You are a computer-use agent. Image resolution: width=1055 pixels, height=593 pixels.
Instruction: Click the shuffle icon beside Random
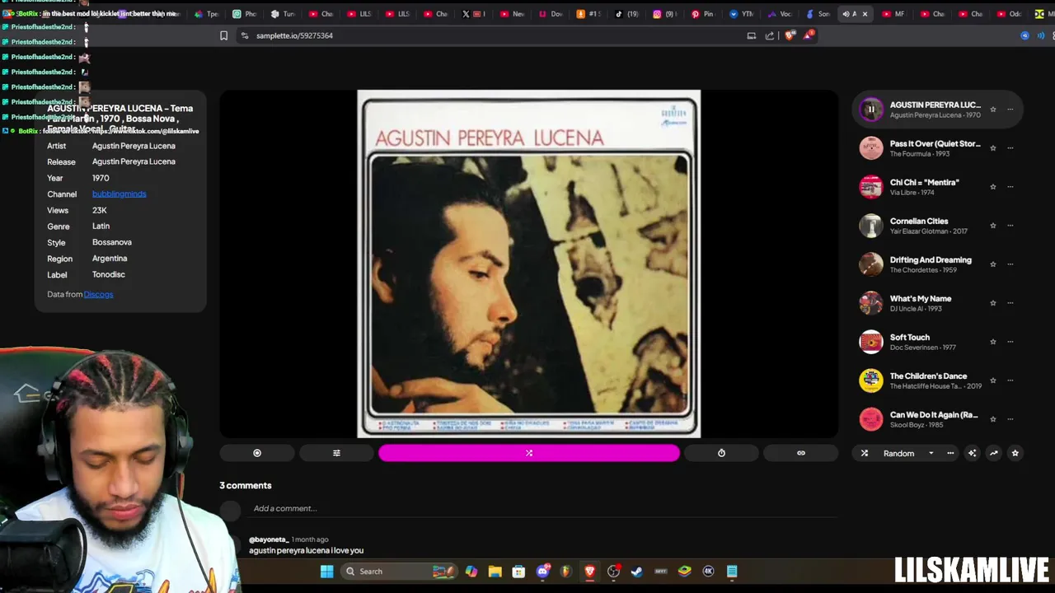[865, 453]
